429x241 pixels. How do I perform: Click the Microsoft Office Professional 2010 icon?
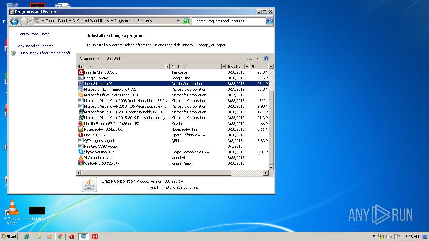(x=81, y=95)
